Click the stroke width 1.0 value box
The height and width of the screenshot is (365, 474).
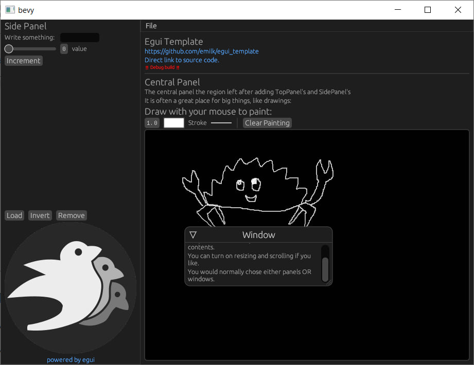point(152,123)
